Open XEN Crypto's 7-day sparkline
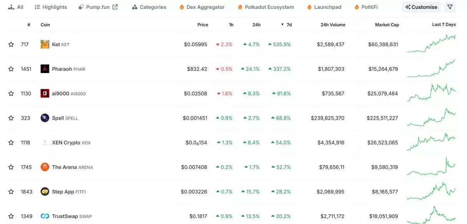This screenshot has width=467, height=224. pyautogui.click(x=431, y=142)
